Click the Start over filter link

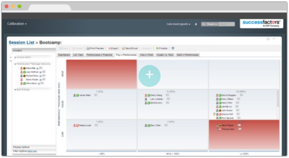pos(32,151)
